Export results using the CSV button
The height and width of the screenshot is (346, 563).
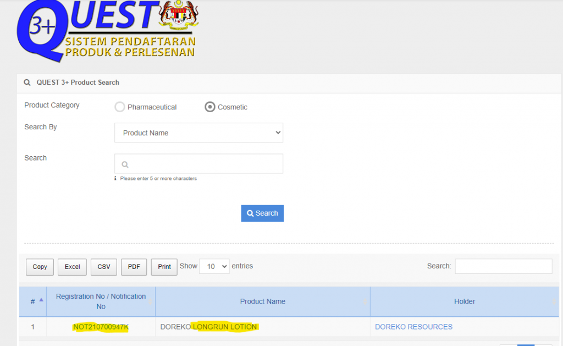(104, 267)
